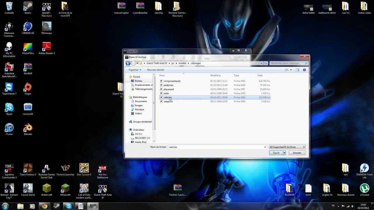Viewport: 374px width, 210px height.
Task: Click the volume icon in system tray
Action: click(x=353, y=206)
